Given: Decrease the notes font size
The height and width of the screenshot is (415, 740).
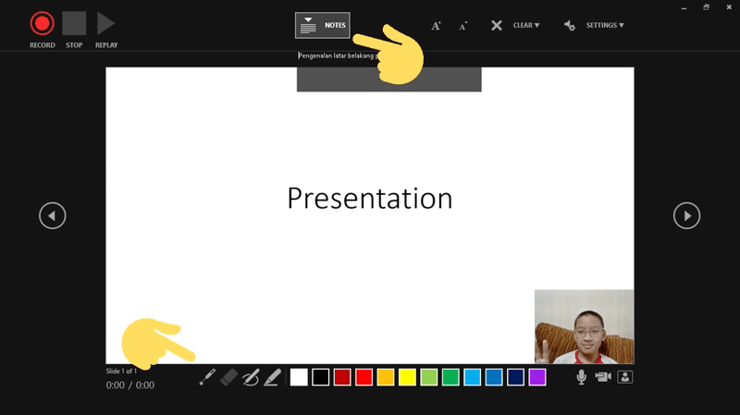Looking at the screenshot, I should pos(463,26).
